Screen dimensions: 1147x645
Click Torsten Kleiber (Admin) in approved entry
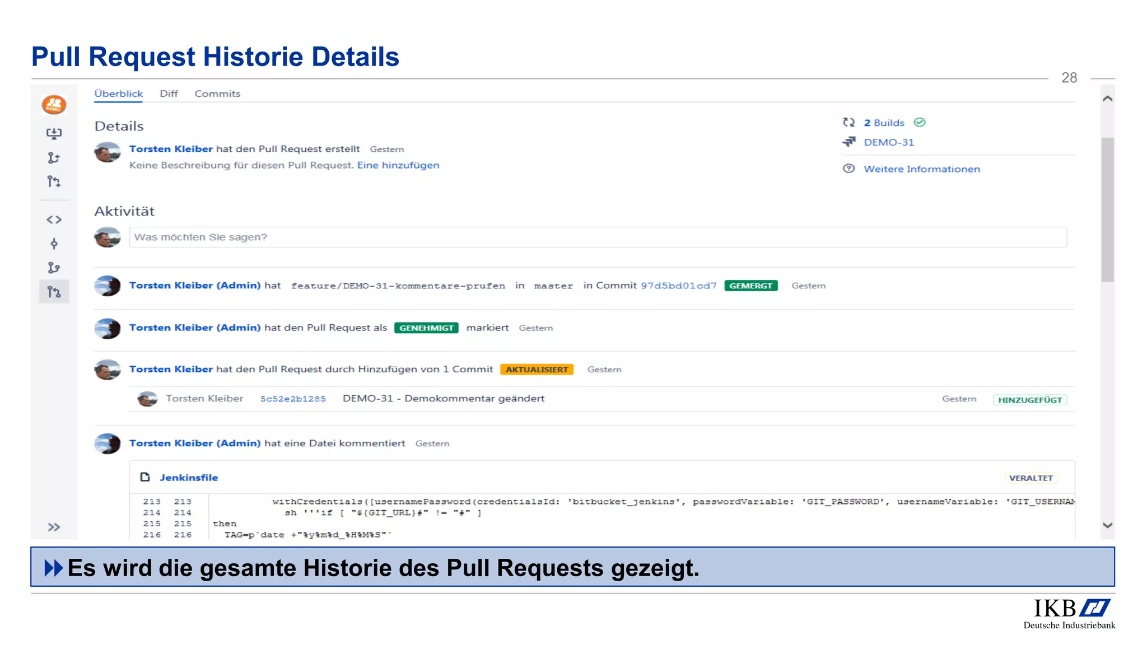coord(195,328)
